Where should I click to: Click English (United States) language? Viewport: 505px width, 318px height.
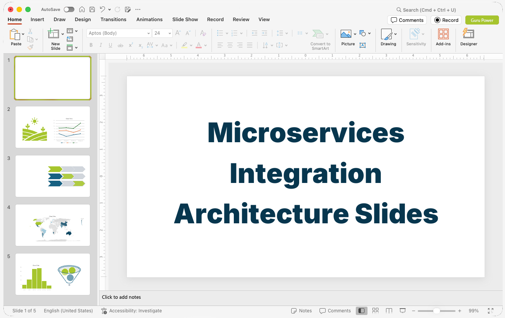tap(68, 311)
